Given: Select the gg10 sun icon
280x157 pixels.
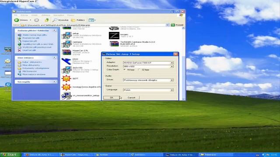Looking at the screenshot, I should (66, 78).
